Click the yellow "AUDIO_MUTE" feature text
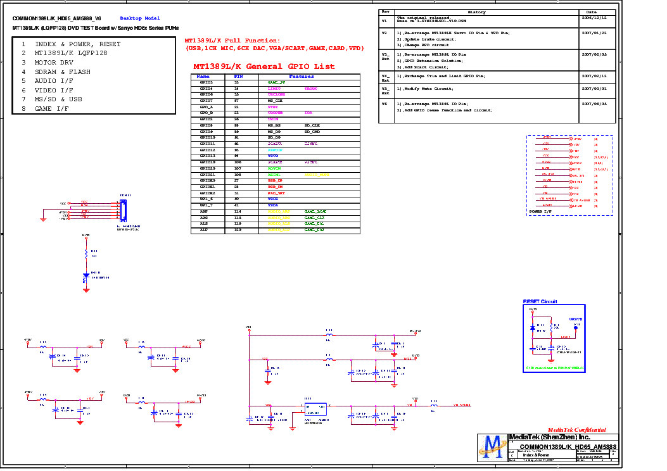The width and height of the screenshot is (667, 471). pyautogui.click(x=317, y=175)
